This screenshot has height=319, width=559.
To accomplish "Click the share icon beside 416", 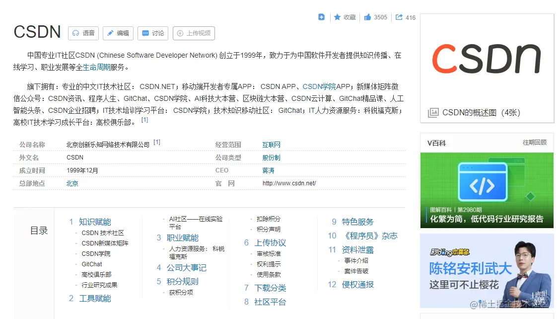I will pos(399,17).
